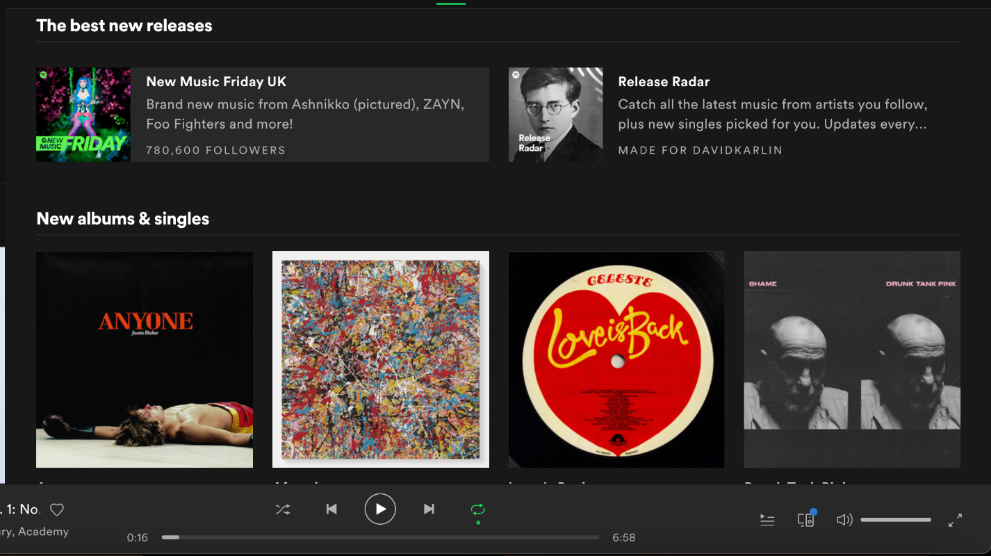The height and width of the screenshot is (556, 991).
Task: Open New Music Friday UK playlist title
Action: pos(216,81)
